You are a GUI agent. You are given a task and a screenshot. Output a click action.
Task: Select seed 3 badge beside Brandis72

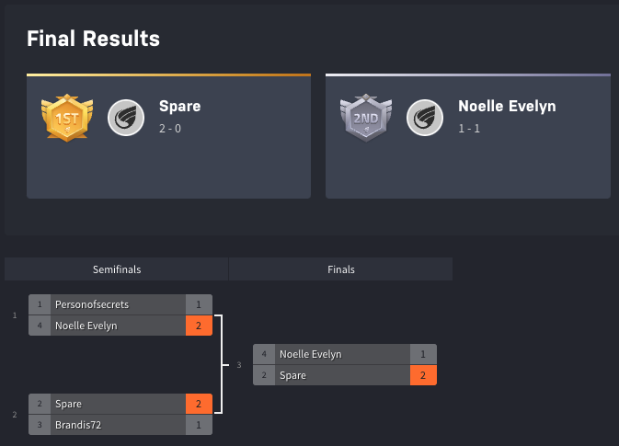click(x=40, y=425)
